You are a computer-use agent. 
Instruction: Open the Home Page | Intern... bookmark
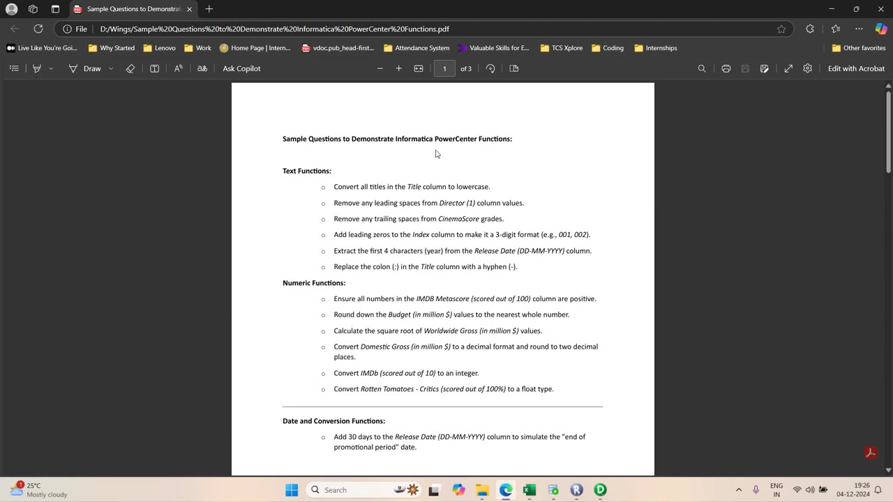point(255,48)
